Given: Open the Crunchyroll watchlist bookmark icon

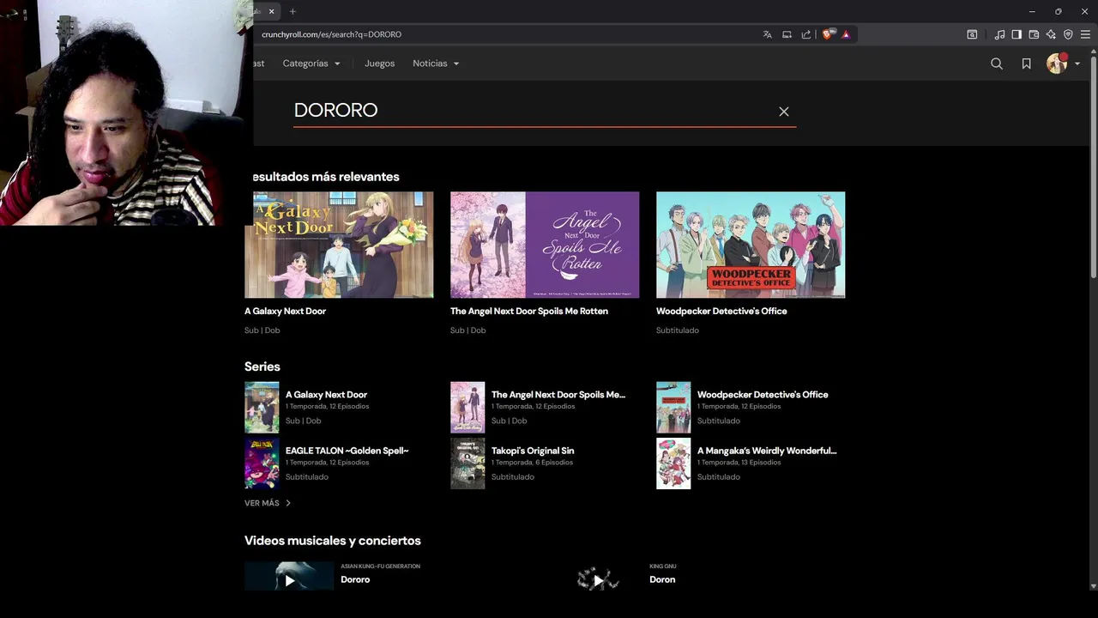Looking at the screenshot, I should click(x=1026, y=64).
